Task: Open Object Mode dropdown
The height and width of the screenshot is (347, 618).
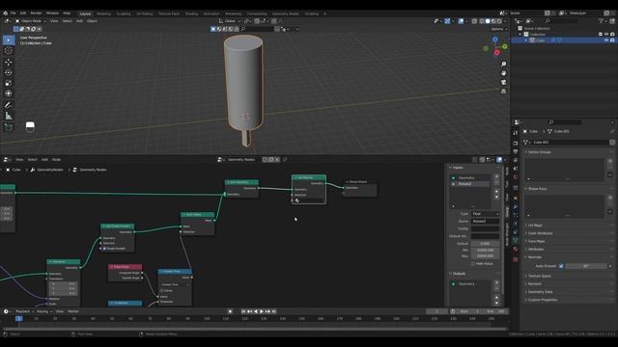Action: [31, 21]
